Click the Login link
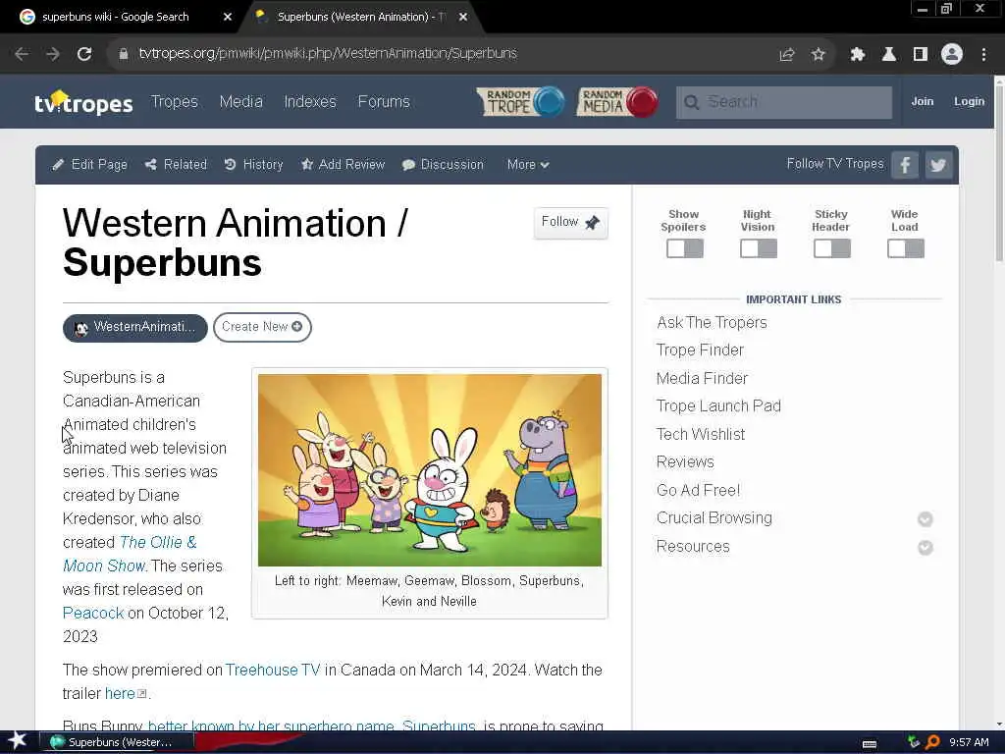 (x=969, y=101)
